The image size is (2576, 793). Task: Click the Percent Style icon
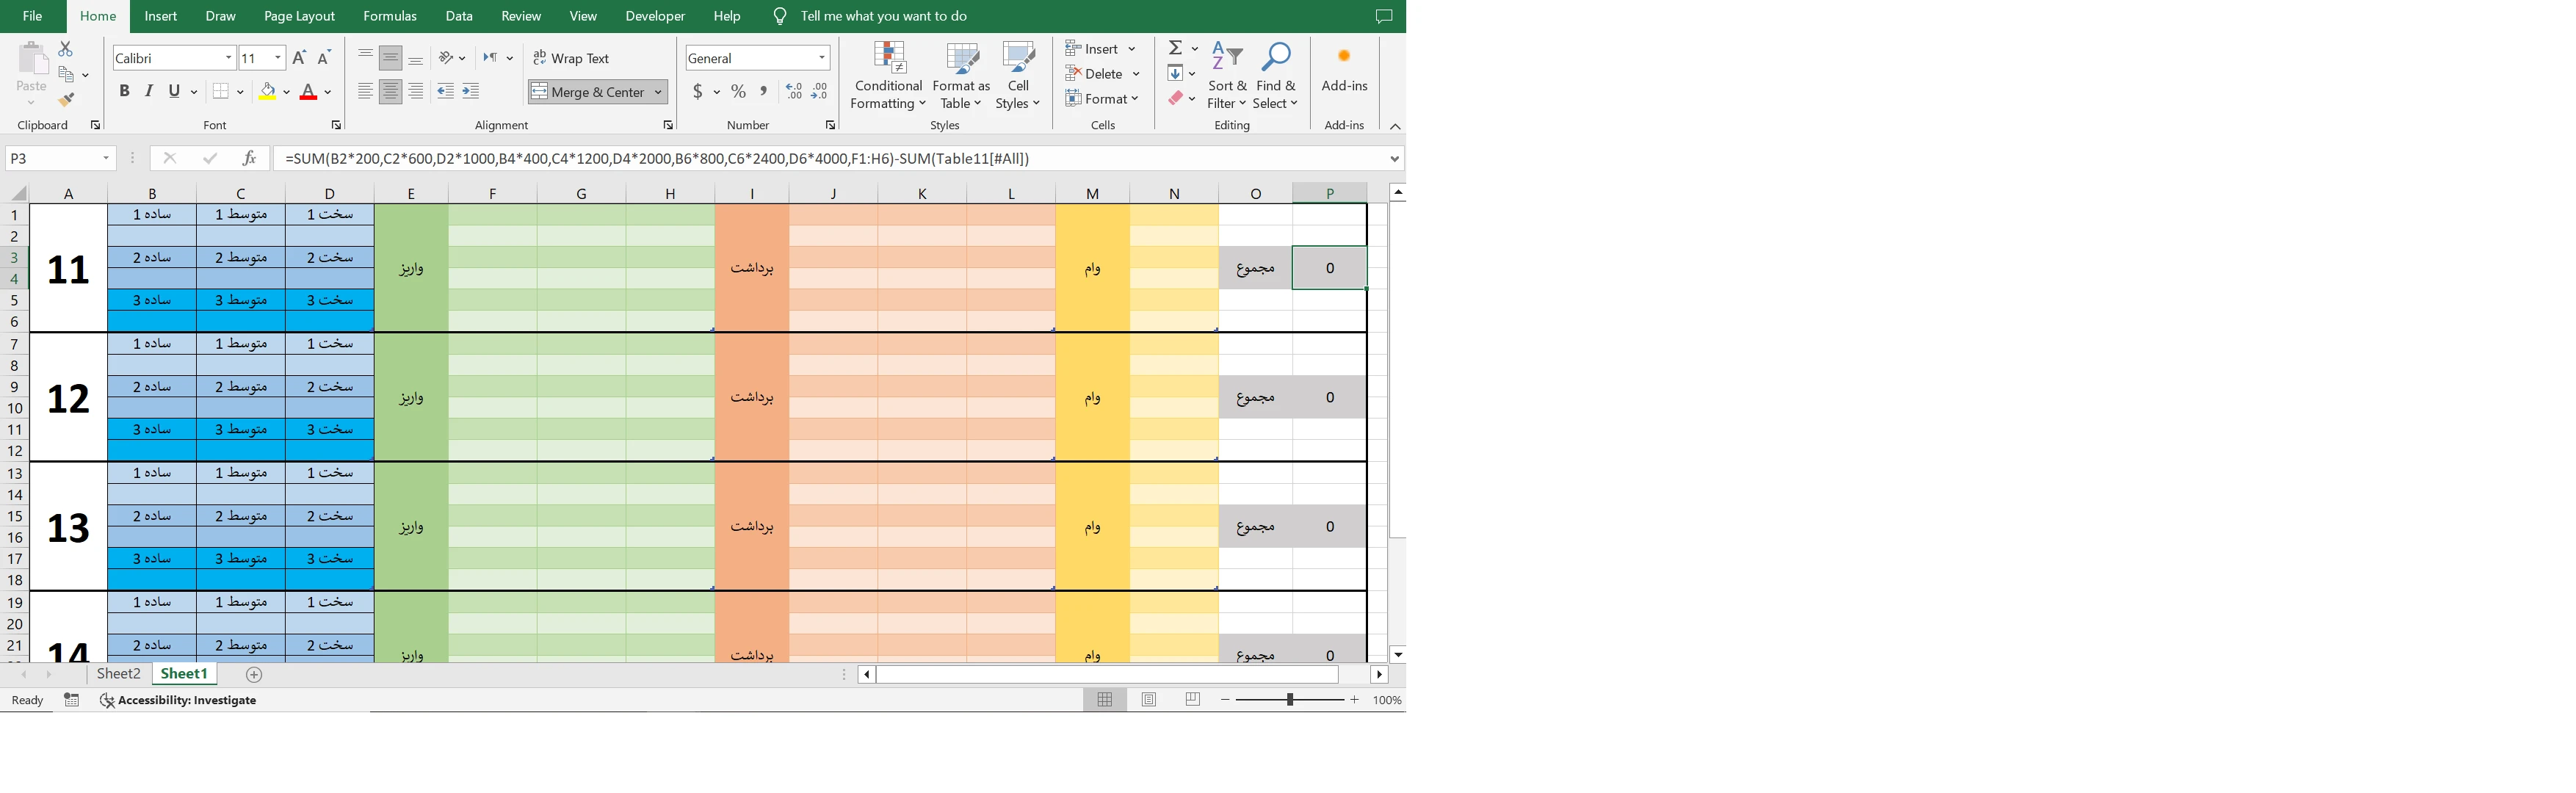(738, 92)
